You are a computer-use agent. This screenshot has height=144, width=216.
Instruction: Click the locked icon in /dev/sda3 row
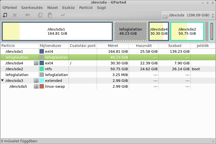coord(36,80)
